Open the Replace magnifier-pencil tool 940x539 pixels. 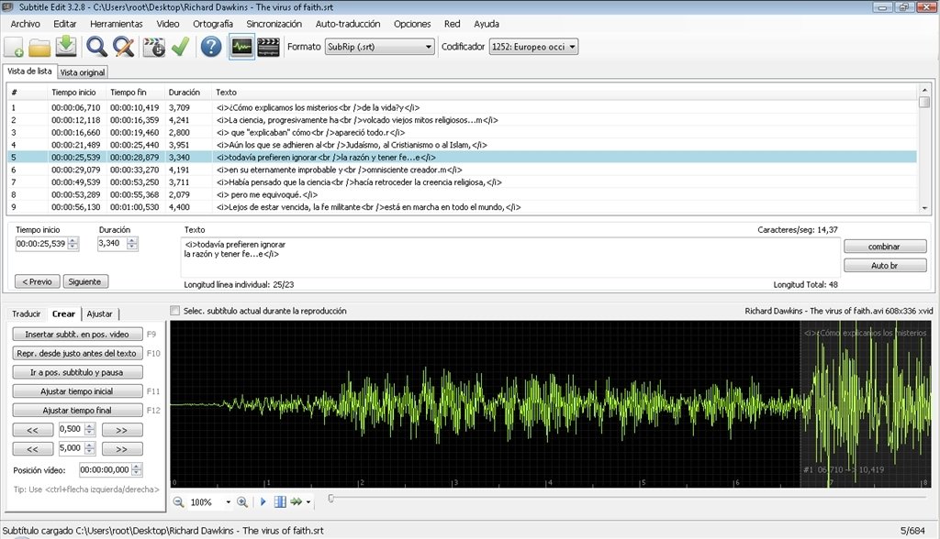(124, 47)
